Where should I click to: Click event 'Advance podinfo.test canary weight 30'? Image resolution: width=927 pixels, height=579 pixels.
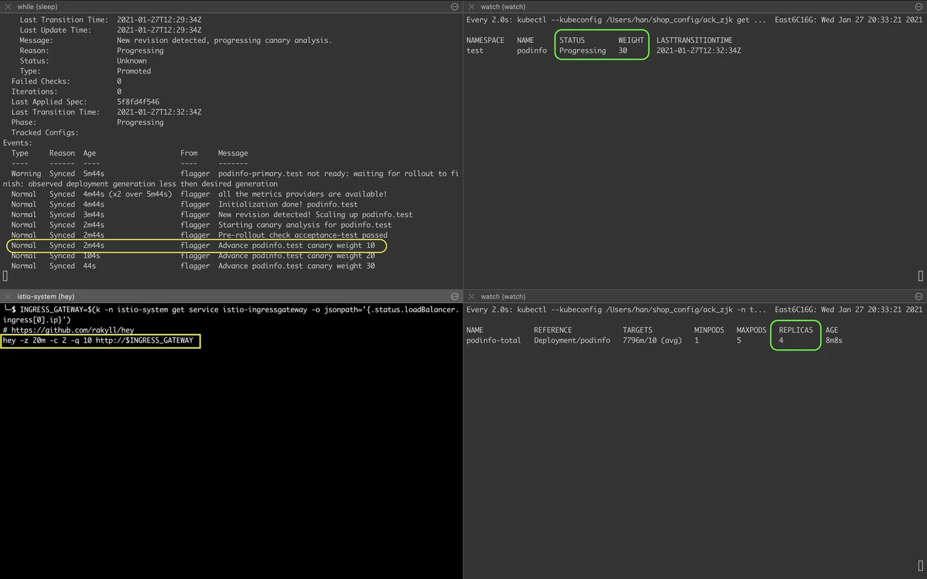297,266
